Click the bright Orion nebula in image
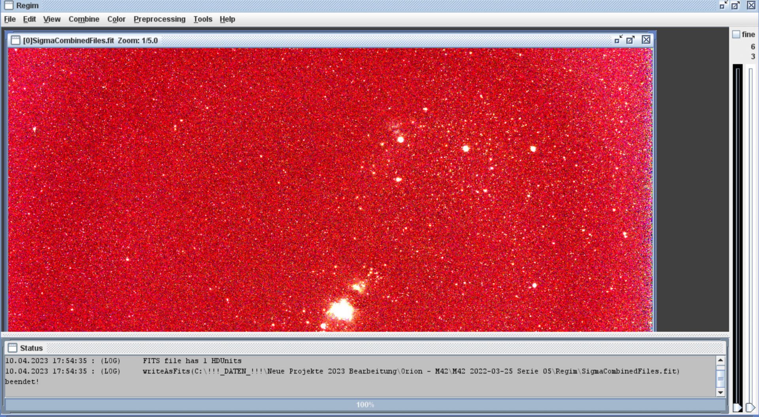The image size is (759, 417). tap(341, 310)
